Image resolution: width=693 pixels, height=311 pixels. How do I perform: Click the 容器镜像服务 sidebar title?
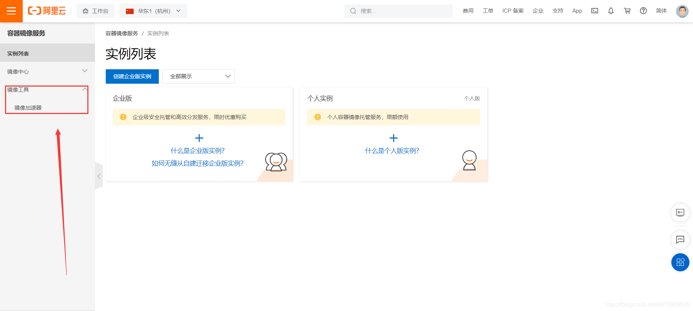[26, 33]
